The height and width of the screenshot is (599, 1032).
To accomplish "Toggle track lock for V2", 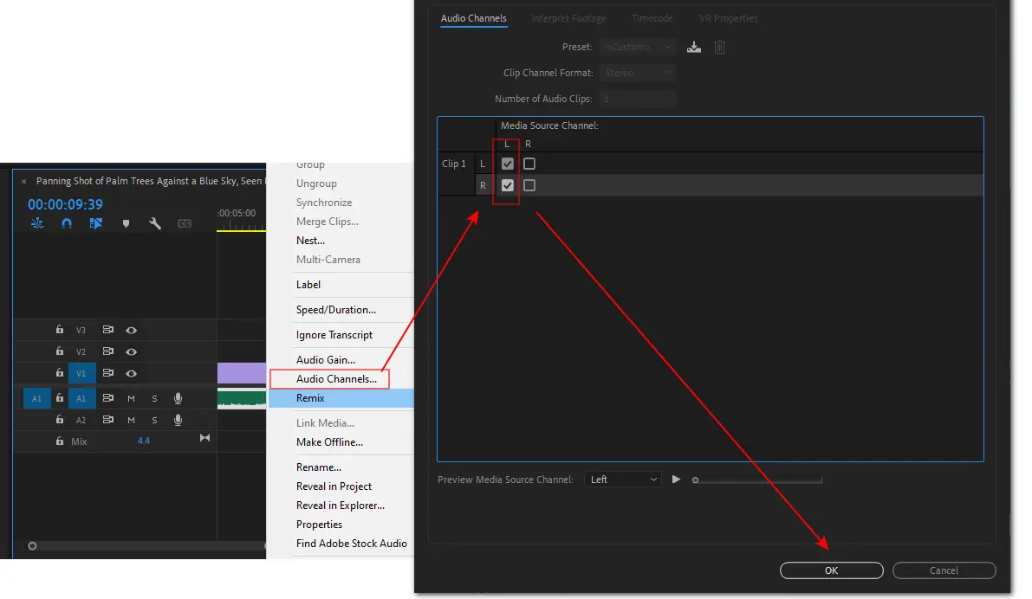I will [x=60, y=351].
